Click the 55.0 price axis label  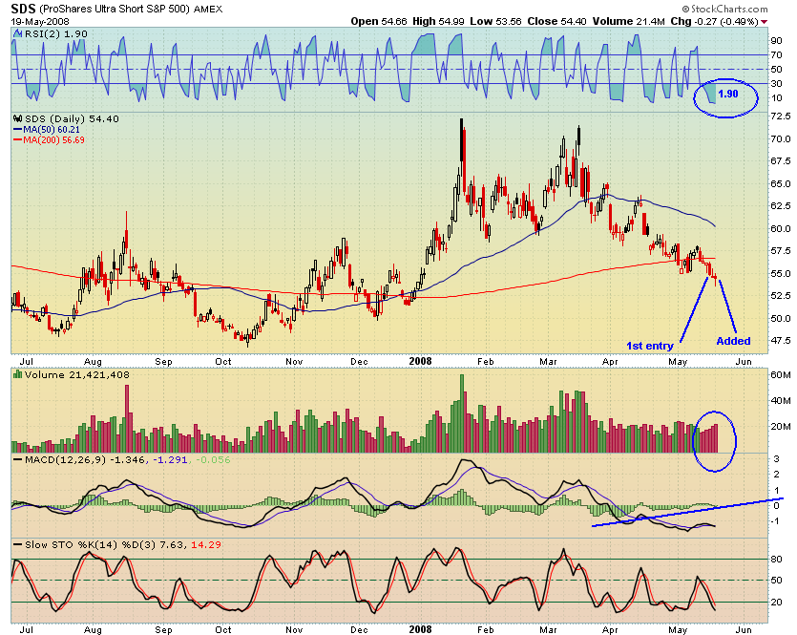780,273
